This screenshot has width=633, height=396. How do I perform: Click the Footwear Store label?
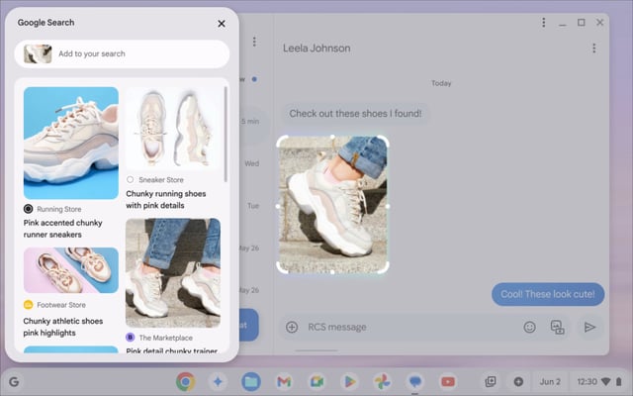coord(61,305)
